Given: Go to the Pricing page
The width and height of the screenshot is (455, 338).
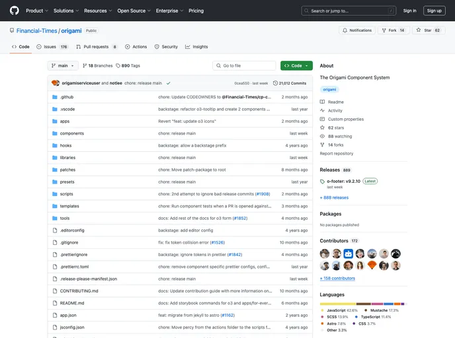Looking at the screenshot, I should click(196, 11).
